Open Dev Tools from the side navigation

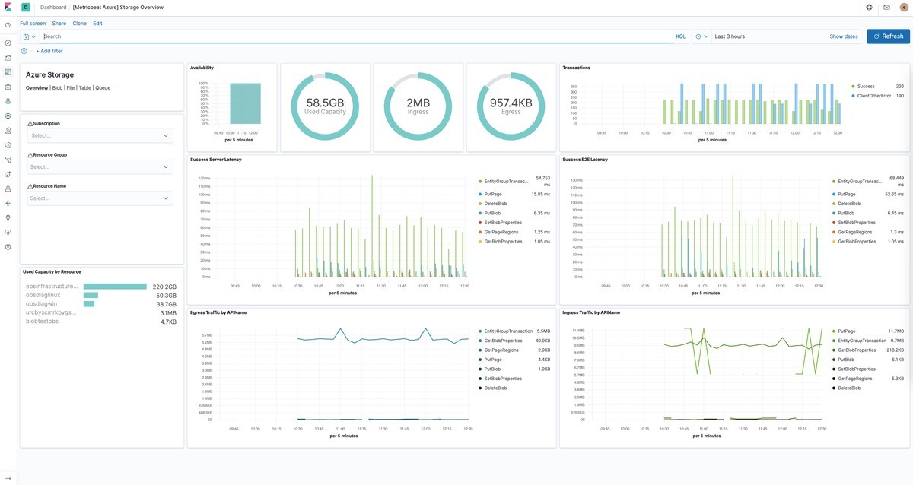[8, 218]
